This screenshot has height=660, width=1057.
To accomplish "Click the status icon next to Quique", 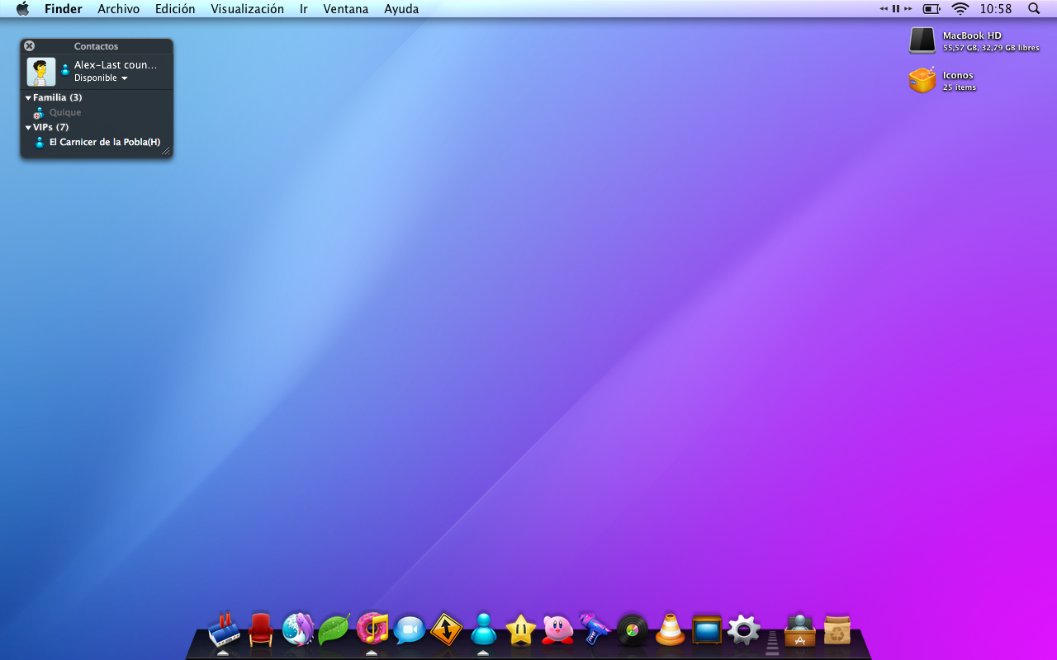I will [x=38, y=113].
